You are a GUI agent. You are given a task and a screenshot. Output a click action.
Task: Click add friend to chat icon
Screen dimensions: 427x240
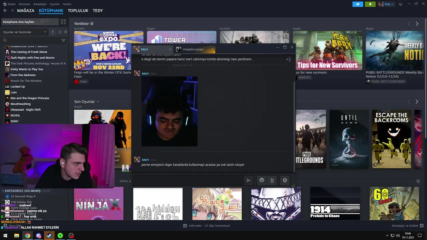pyautogui.click(x=289, y=59)
